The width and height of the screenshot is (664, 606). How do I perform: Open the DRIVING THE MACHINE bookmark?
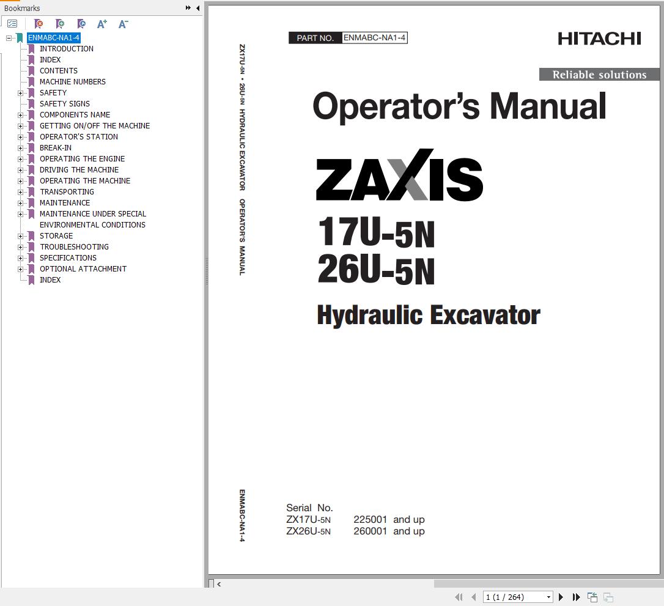coord(79,170)
